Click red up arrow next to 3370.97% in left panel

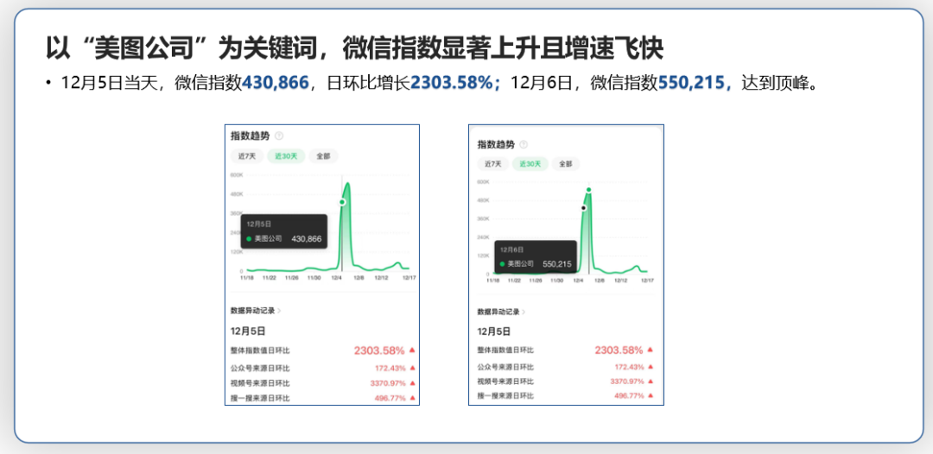(412, 383)
